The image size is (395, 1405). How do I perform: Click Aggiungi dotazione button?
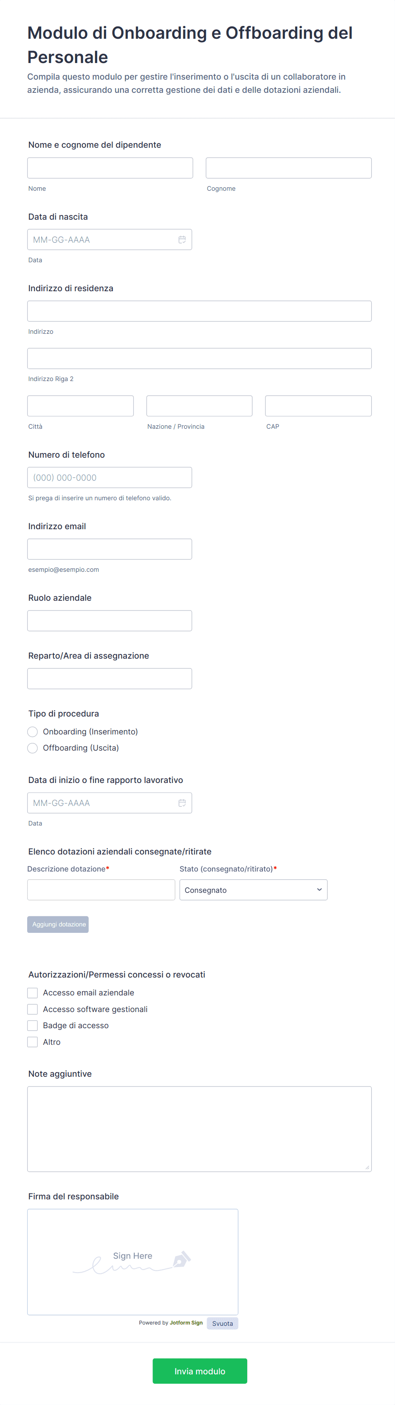click(58, 924)
